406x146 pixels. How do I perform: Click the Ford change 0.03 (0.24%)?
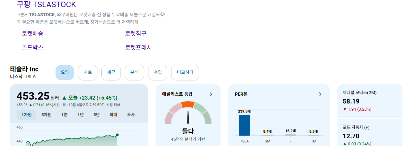[x=357, y=144]
